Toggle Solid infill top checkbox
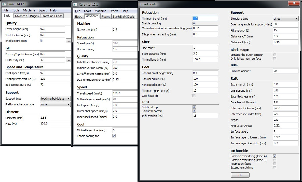 (194, 107)
